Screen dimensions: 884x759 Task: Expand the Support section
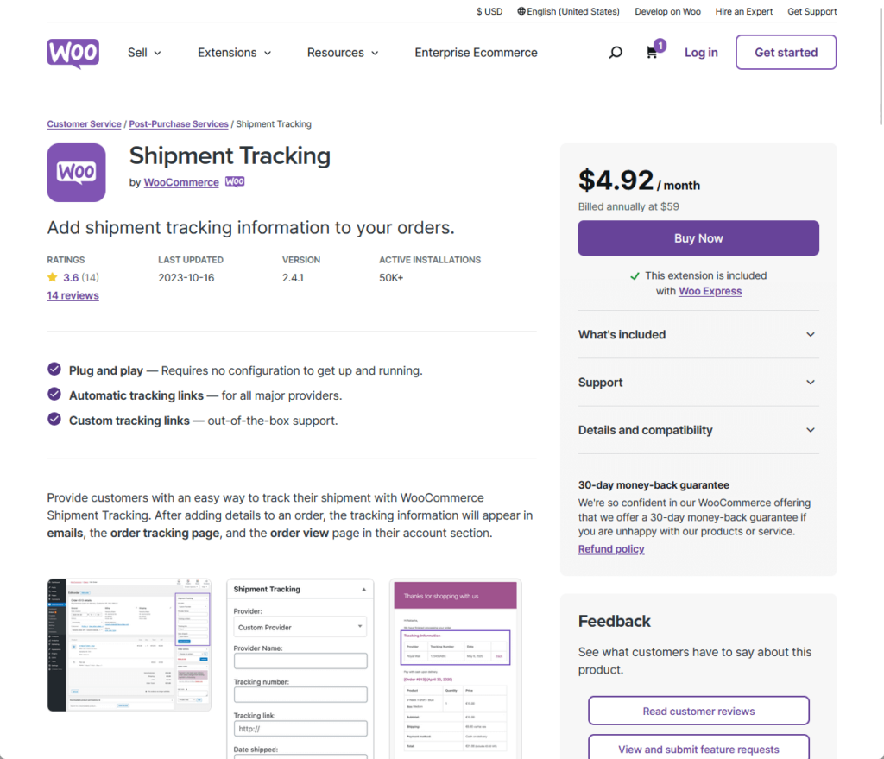pyautogui.click(x=698, y=383)
